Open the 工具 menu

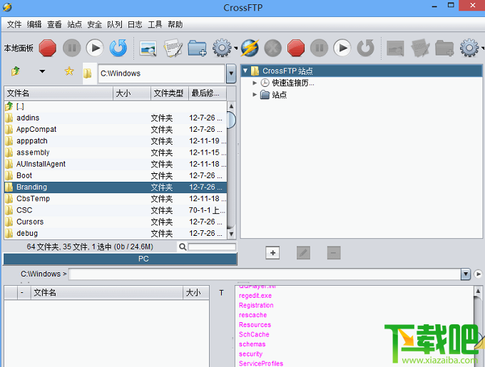click(x=155, y=24)
